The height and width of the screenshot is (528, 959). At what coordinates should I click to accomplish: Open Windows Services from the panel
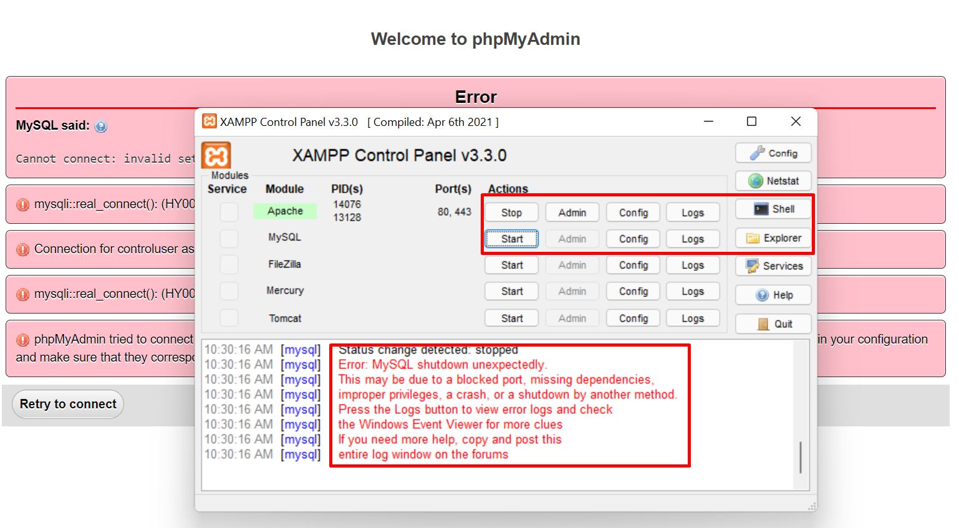tap(773, 266)
